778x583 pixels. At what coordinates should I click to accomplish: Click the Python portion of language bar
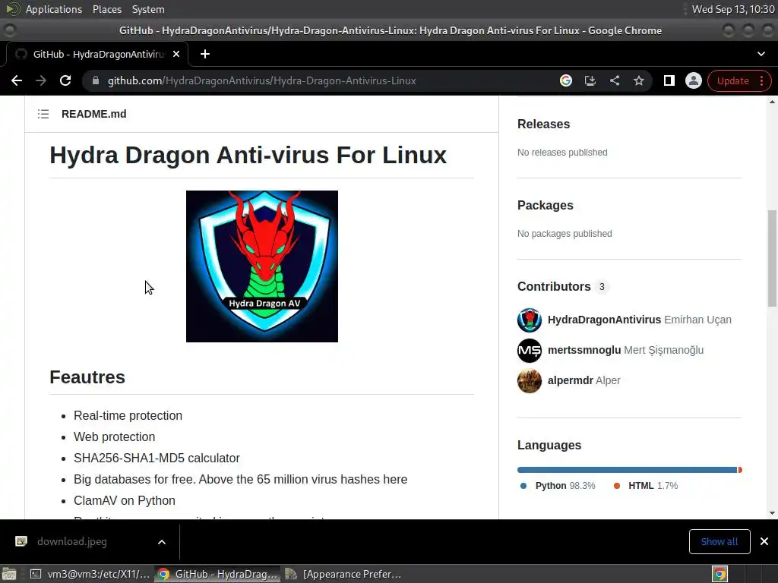[627, 470]
